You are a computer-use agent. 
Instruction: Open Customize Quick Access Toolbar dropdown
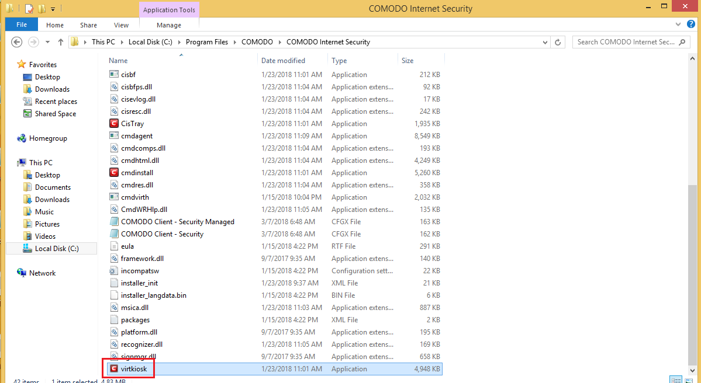[53, 9]
